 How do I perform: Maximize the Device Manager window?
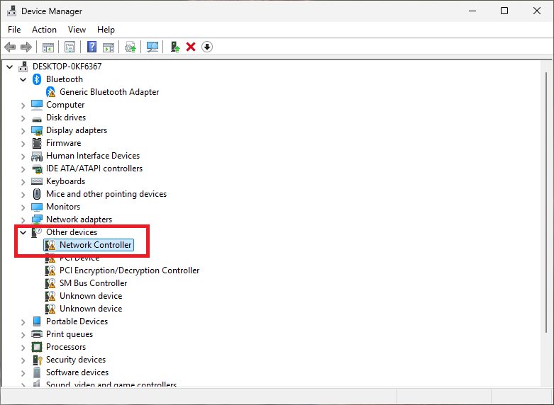tap(504, 11)
